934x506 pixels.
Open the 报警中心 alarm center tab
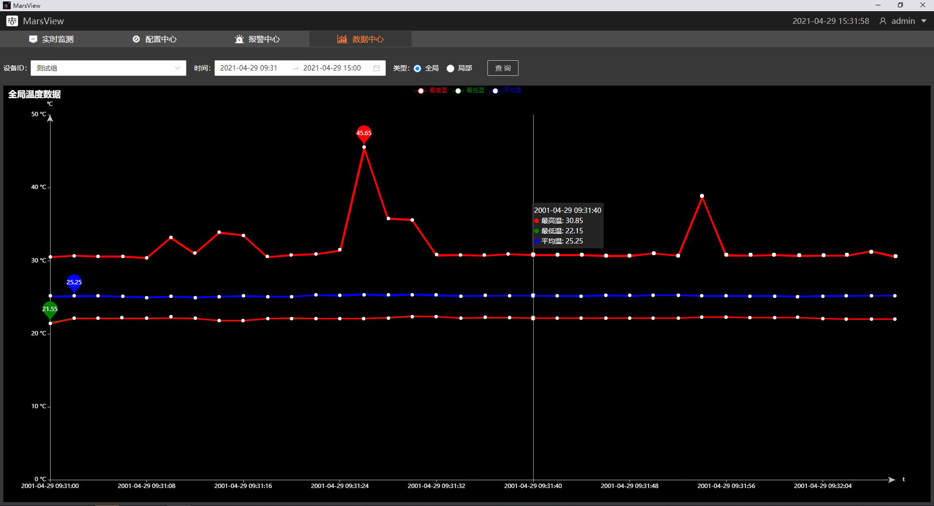(257, 39)
